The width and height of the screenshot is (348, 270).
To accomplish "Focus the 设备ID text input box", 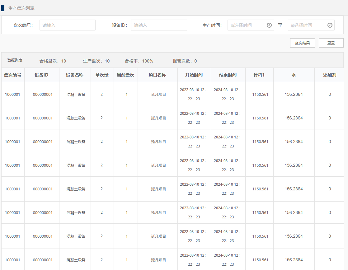I will tap(159, 25).
